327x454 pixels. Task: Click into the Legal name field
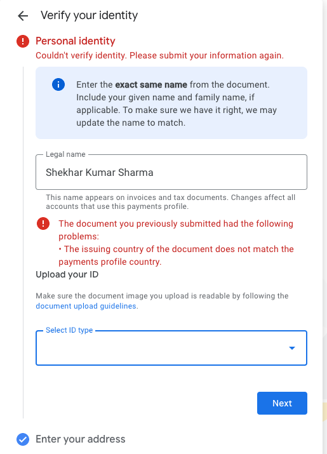pos(171,172)
